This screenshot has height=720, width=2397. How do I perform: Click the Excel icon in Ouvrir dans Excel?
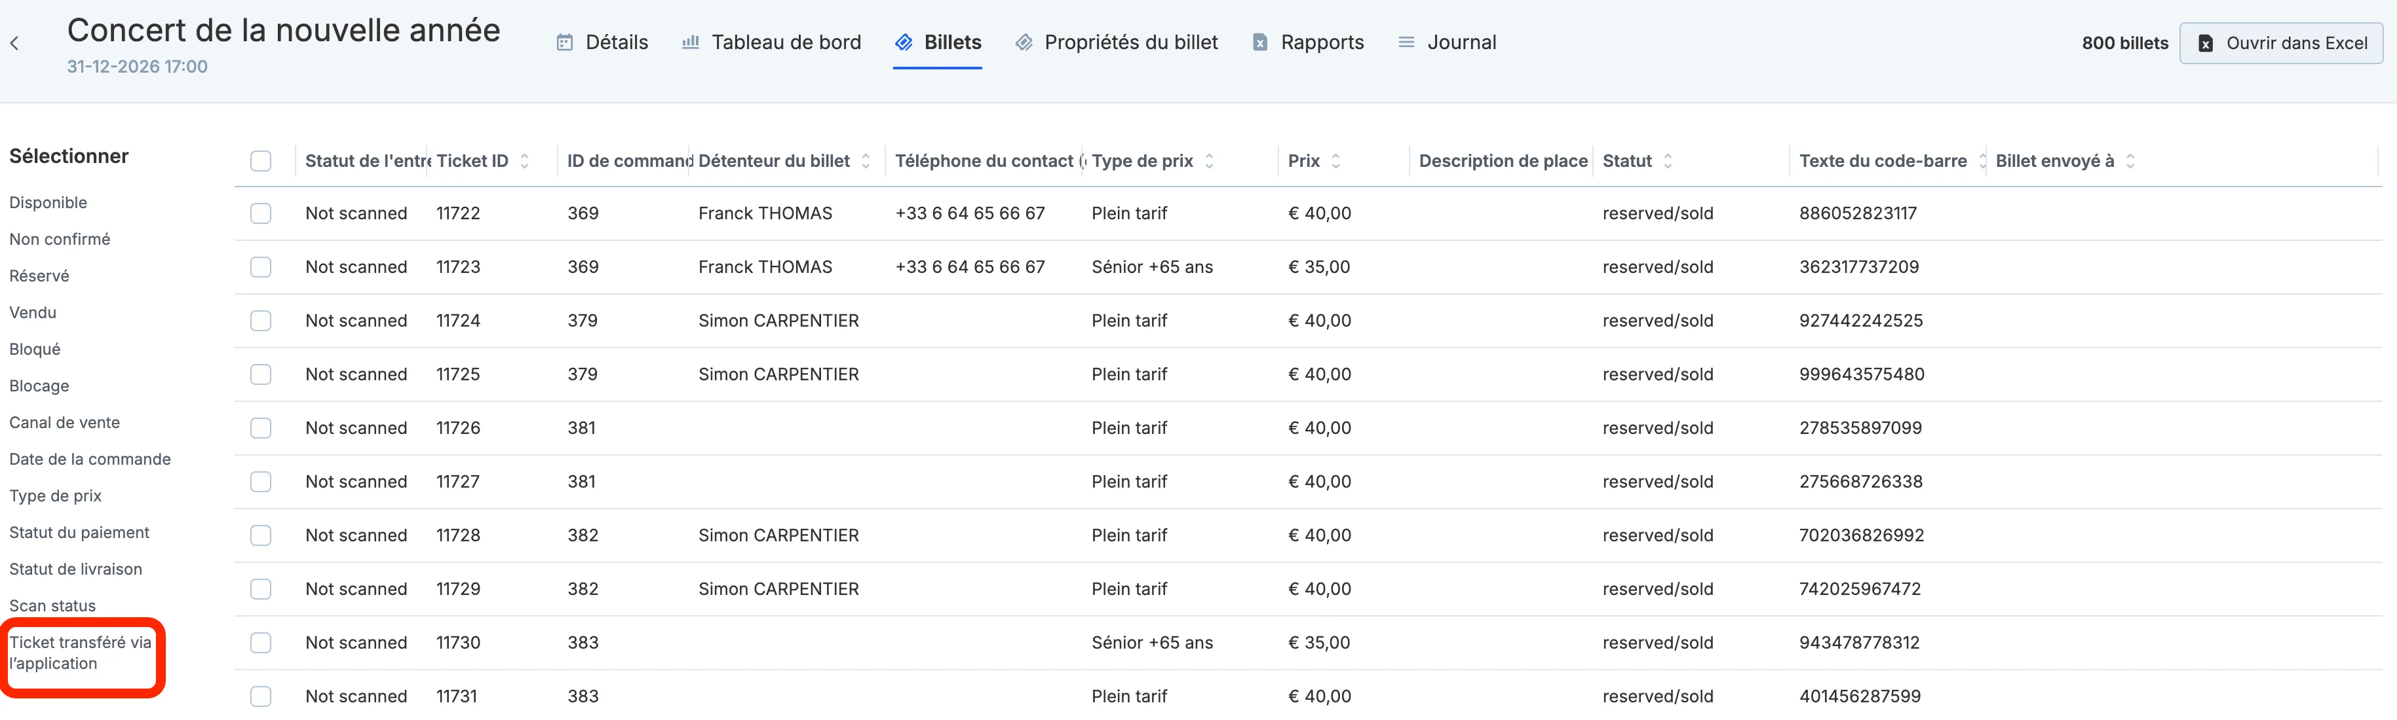2204,44
